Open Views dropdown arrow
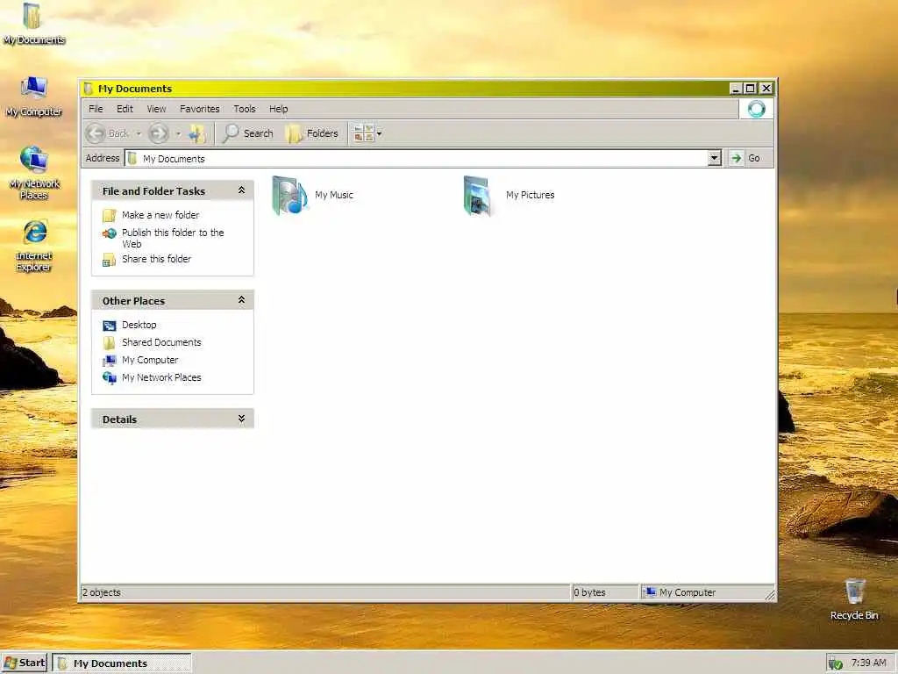Viewport: 898px width, 674px height. [379, 133]
